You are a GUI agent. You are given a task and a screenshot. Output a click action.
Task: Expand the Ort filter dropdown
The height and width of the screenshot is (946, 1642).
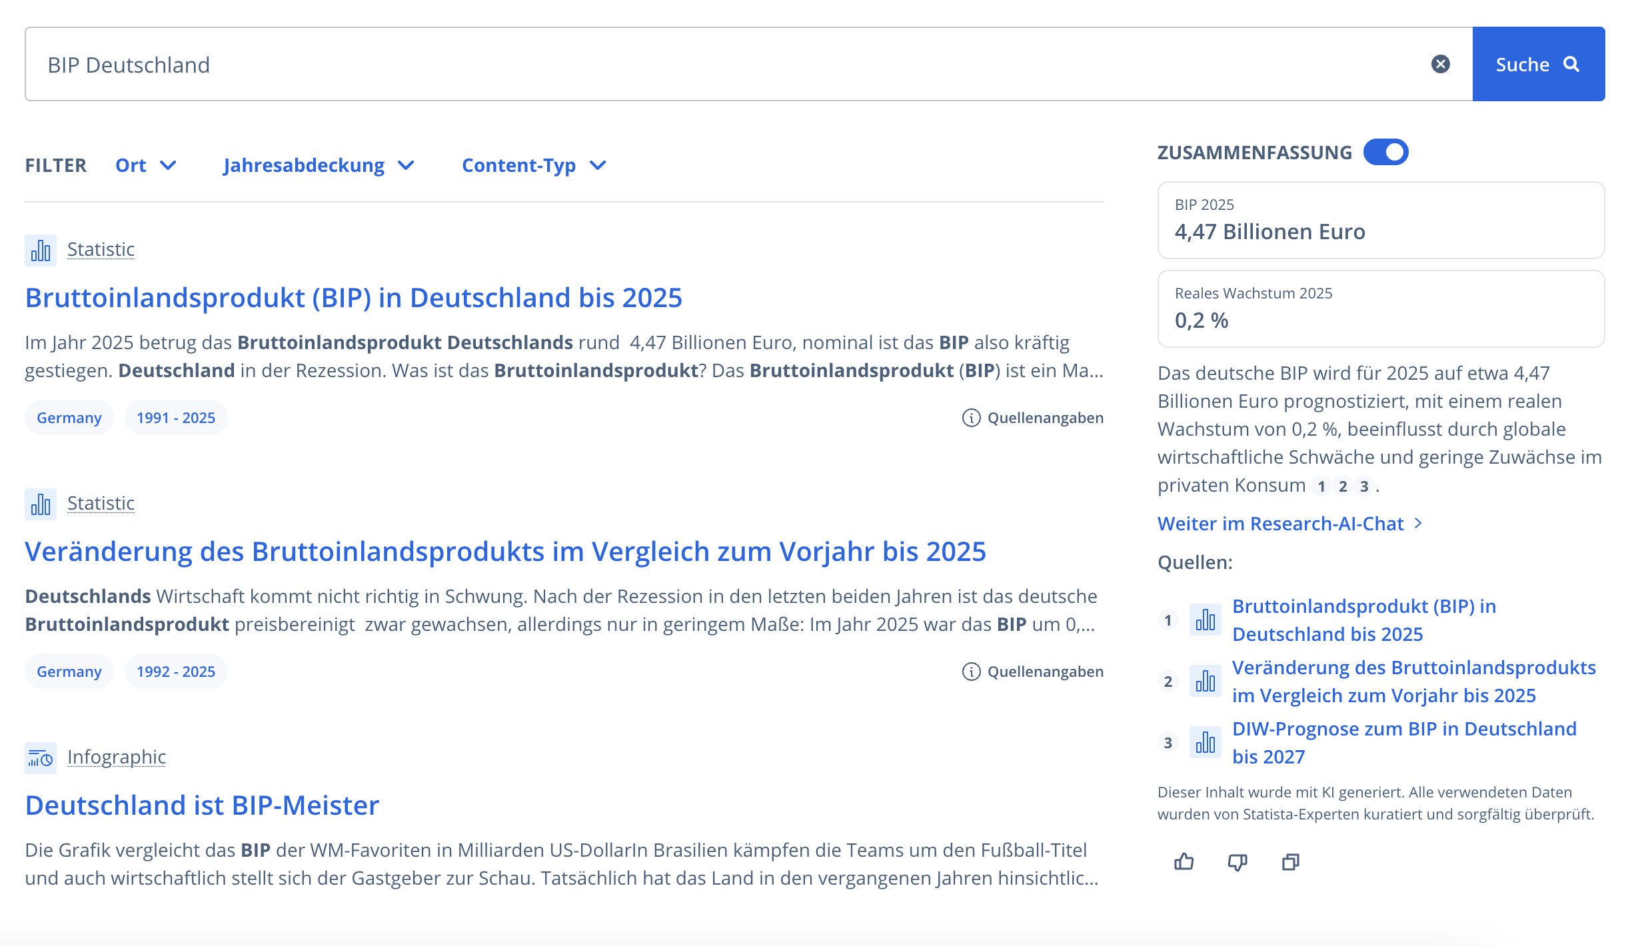point(145,165)
